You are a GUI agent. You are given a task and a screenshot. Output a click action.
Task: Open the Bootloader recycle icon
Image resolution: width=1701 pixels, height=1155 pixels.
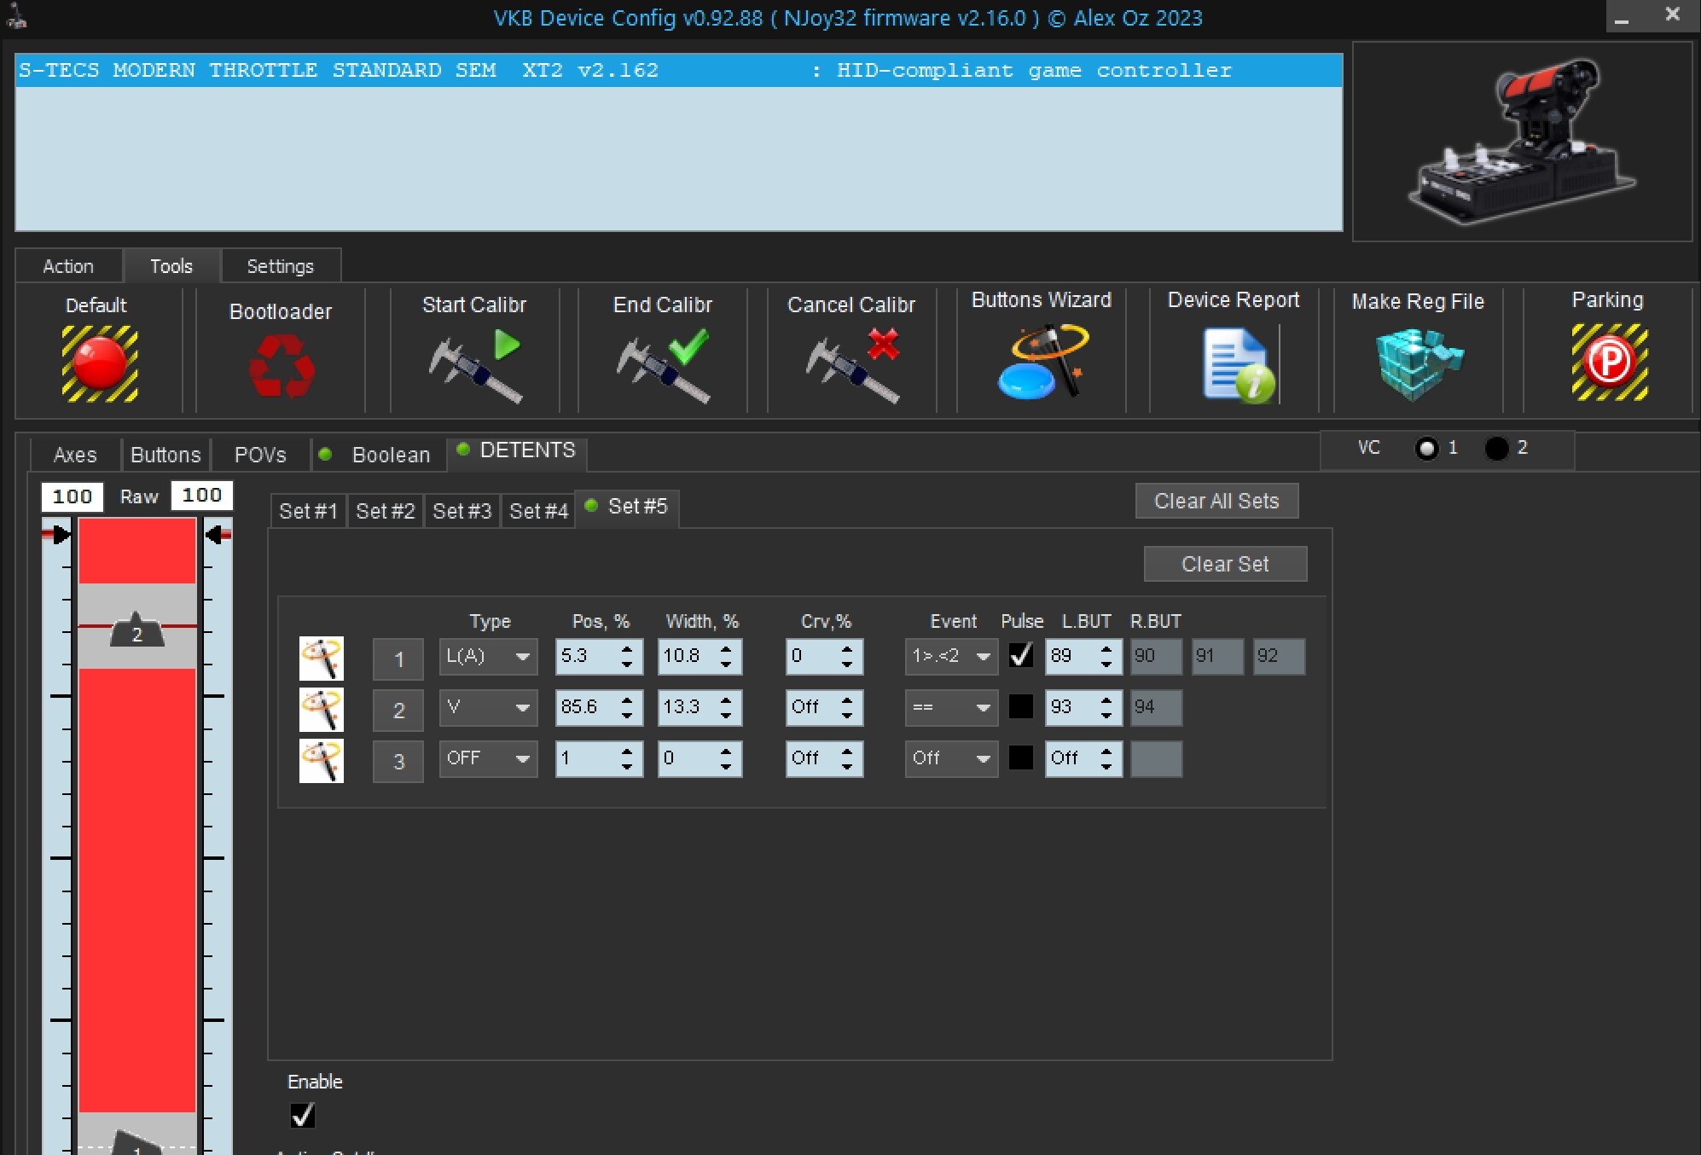(282, 365)
